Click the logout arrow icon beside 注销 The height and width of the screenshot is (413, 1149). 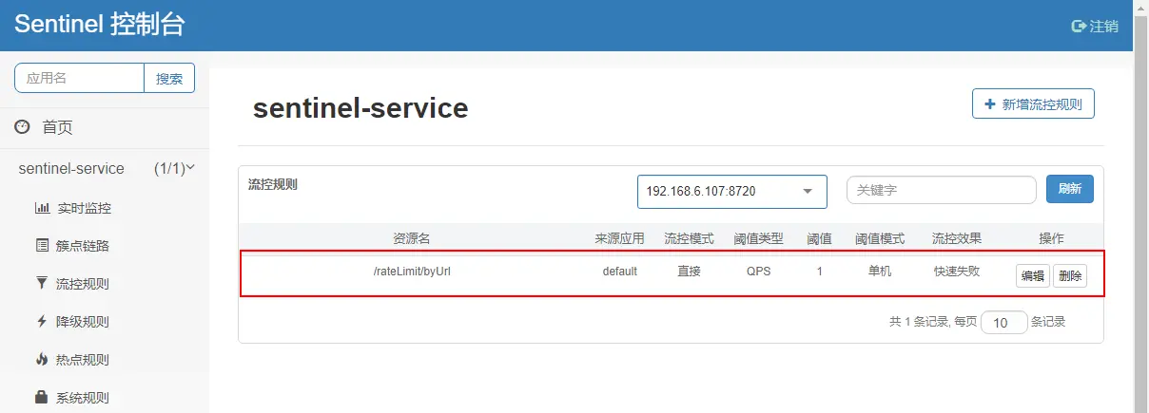tap(1079, 26)
